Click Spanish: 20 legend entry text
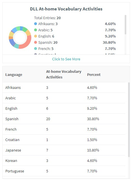 (x=48, y=43)
